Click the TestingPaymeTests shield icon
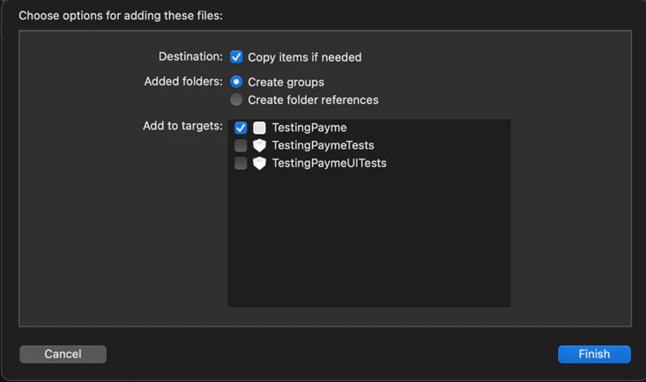The height and width of the screenshot is (382, 646). (259, 145)
